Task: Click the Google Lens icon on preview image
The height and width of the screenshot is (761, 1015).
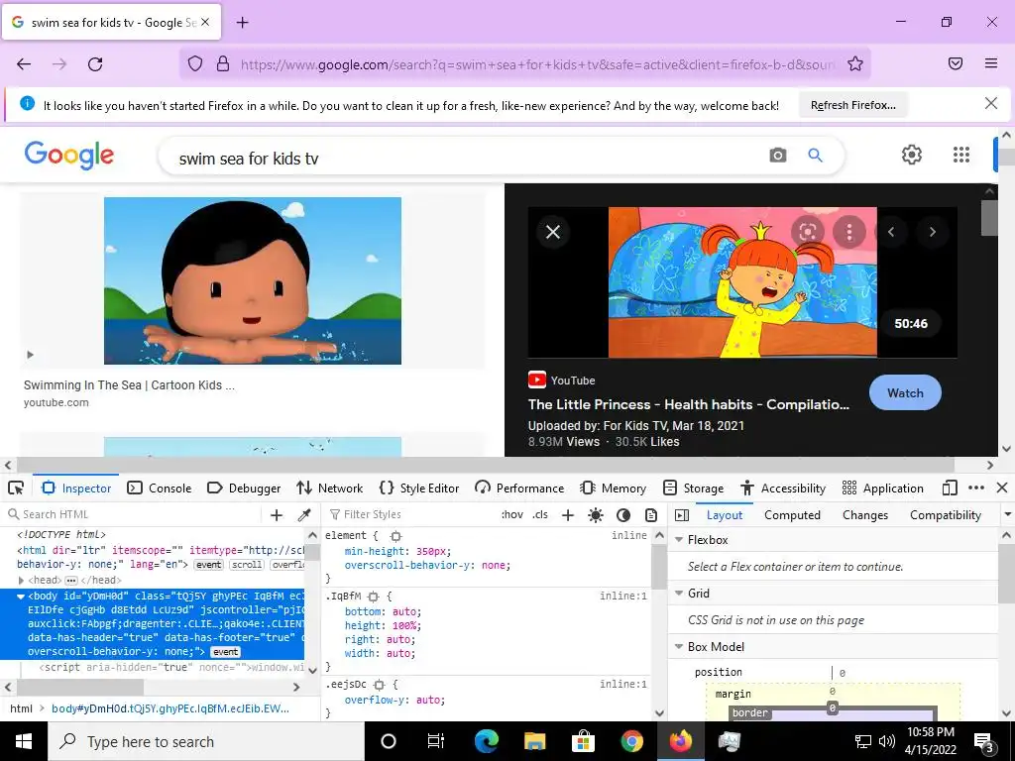Action: (x=807, y=232)
